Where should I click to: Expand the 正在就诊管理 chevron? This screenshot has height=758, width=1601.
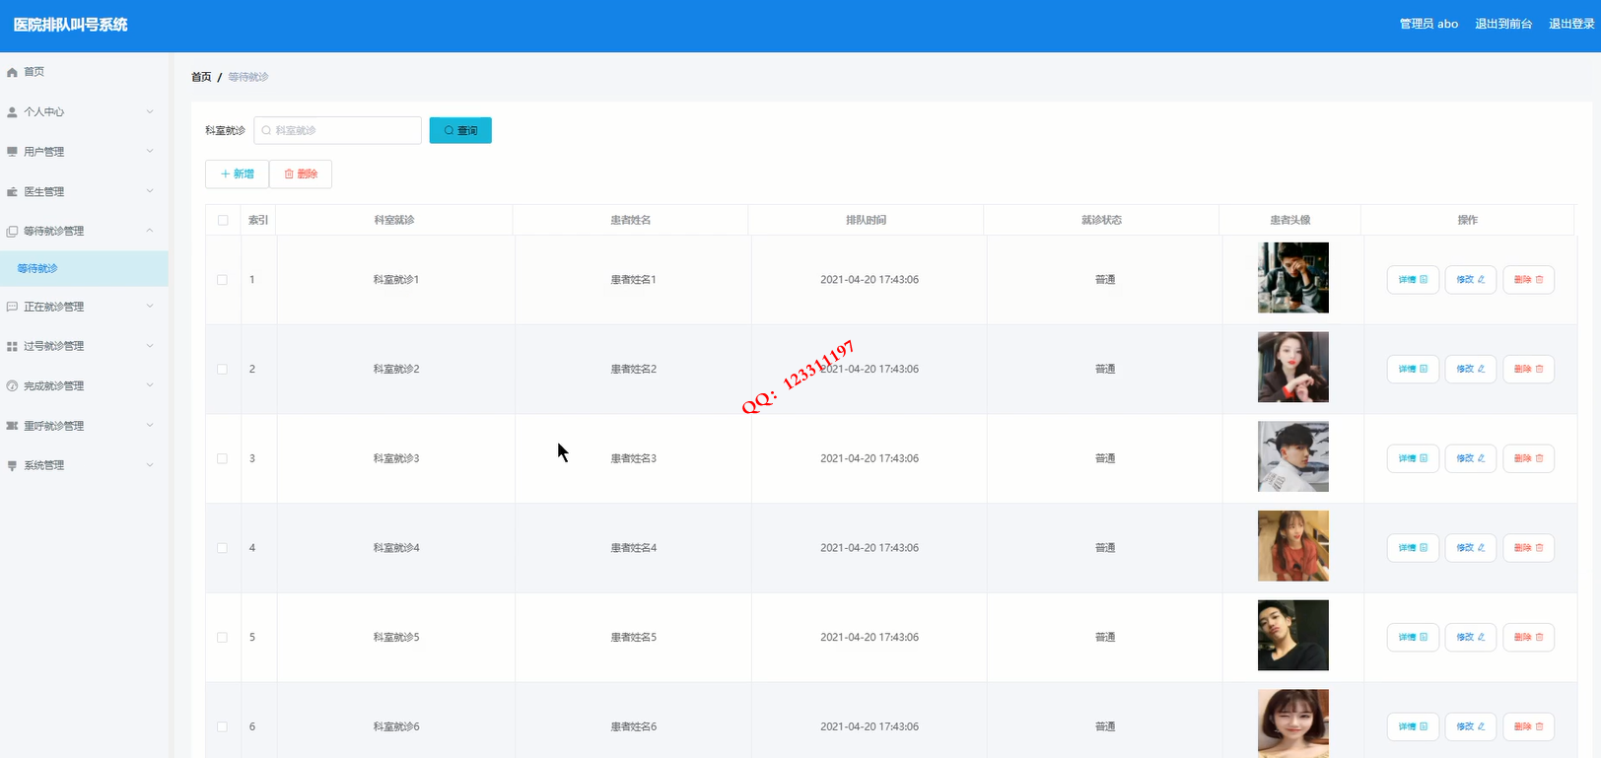click(150, 307)
